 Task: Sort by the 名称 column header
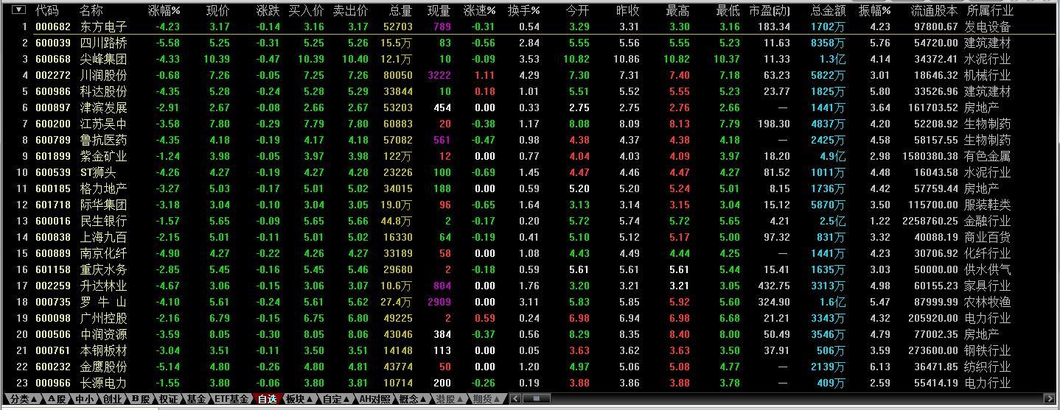pyautogui.click(x=91, y=10)
